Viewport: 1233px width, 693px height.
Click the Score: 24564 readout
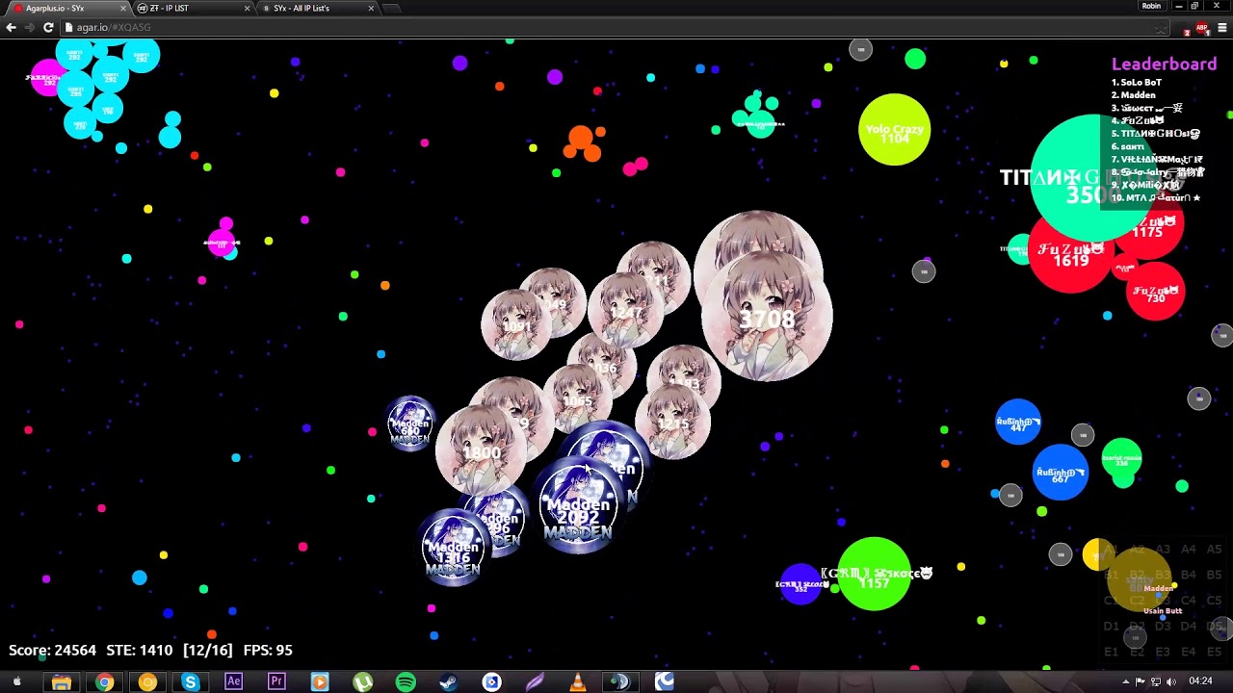52,650
